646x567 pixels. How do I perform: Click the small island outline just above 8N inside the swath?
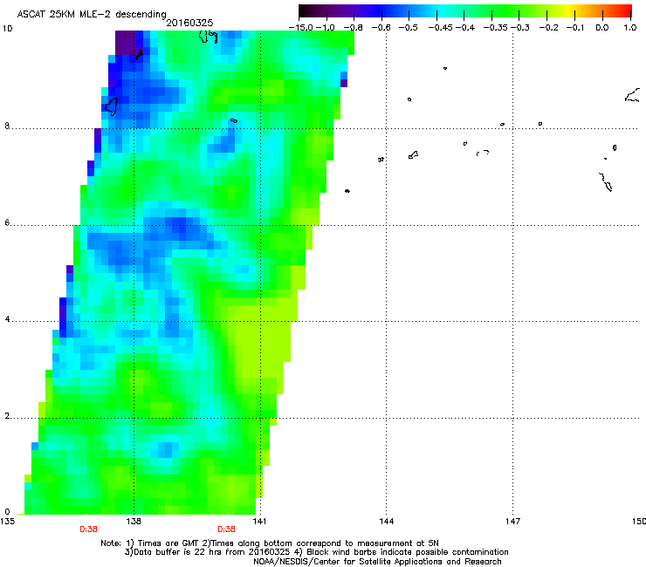click(234, 120)
